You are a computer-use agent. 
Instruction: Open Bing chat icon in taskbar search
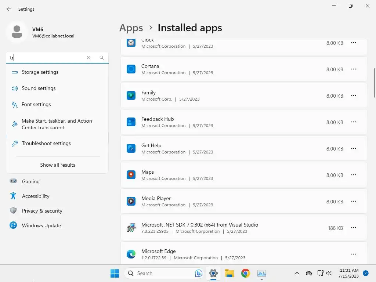point(198,273)
